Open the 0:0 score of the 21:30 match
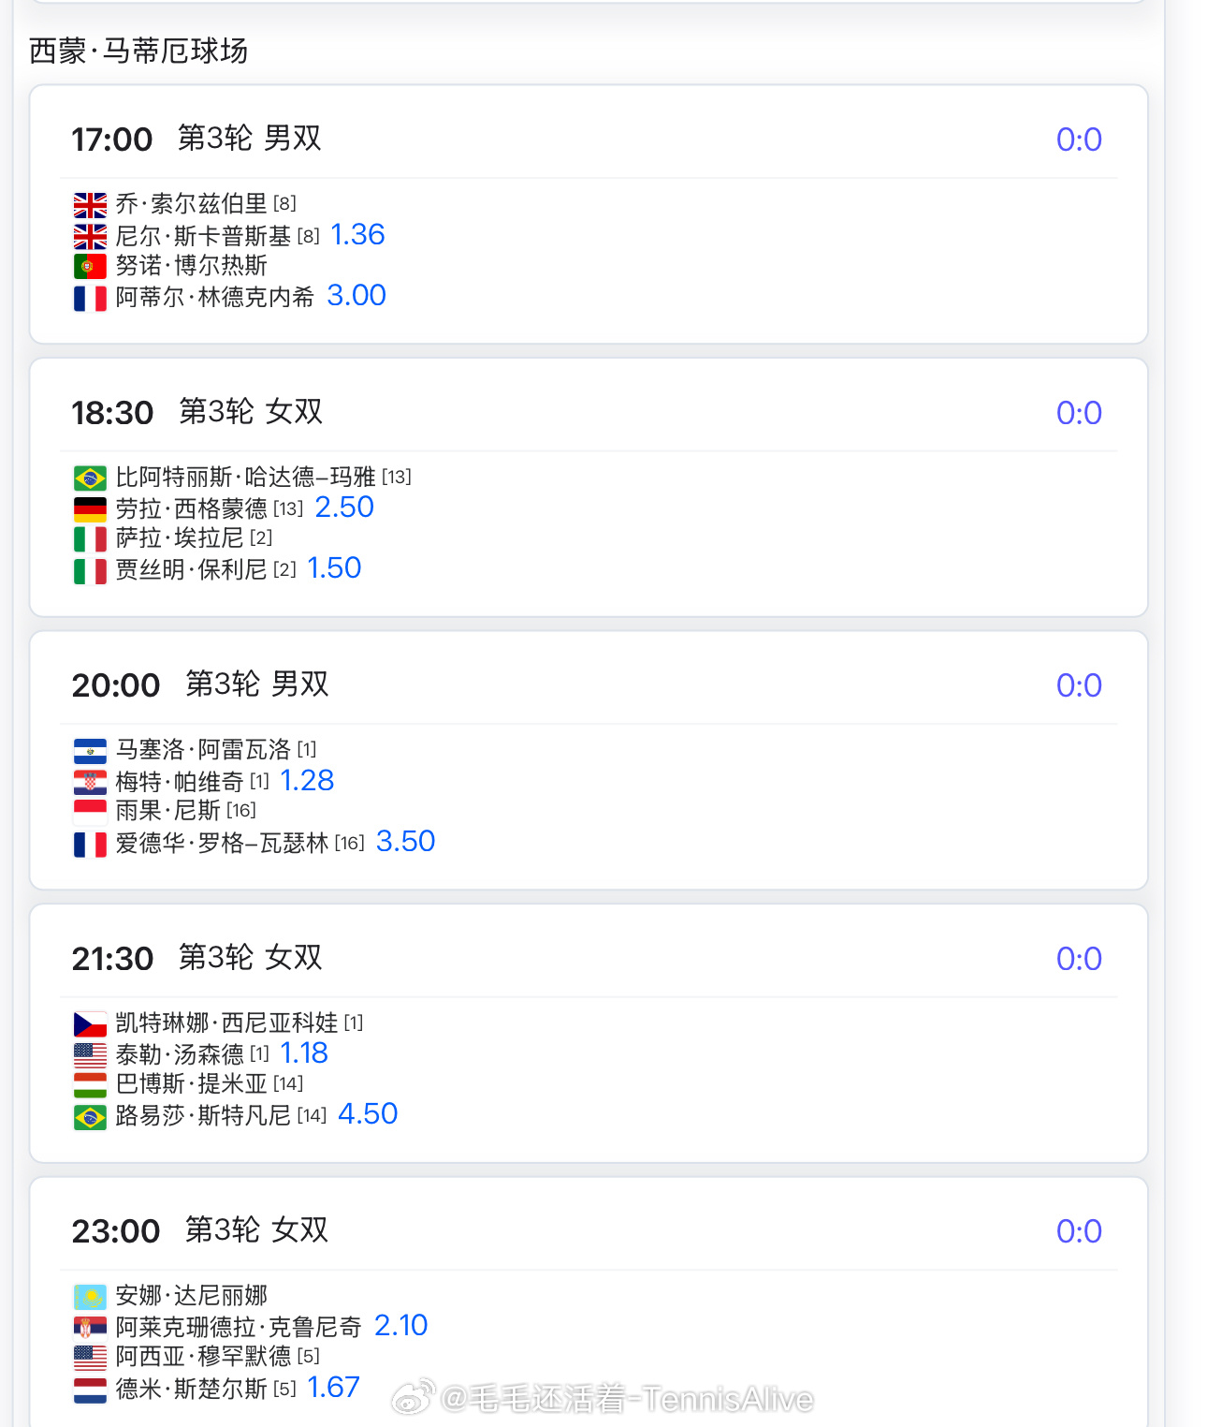1207x1427 pixels. tap(1079, 959)
